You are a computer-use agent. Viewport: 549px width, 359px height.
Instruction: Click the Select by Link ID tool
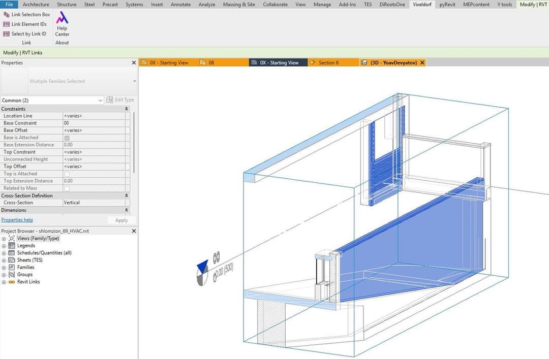pyautogui.click(x=24, y=34)
